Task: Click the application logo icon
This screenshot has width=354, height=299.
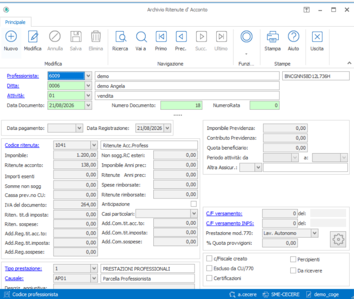Action: pyautogui.click(x=6, y=9)
